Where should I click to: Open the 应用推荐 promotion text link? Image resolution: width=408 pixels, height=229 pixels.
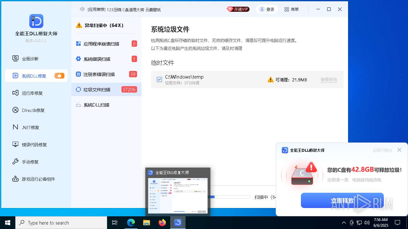click(124, 10)
